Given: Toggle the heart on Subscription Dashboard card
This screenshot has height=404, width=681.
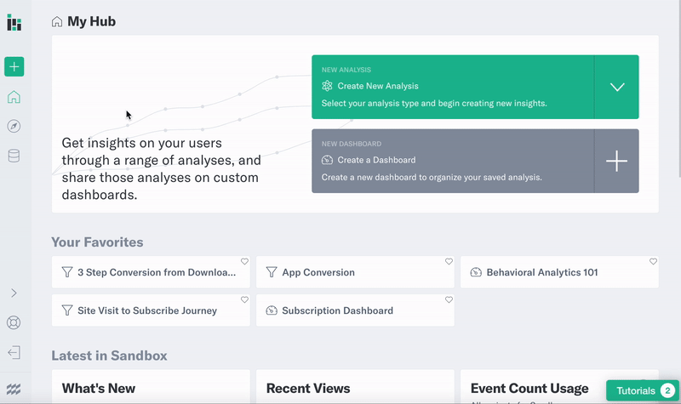Looking at the screenshot, I should point(449,300).
